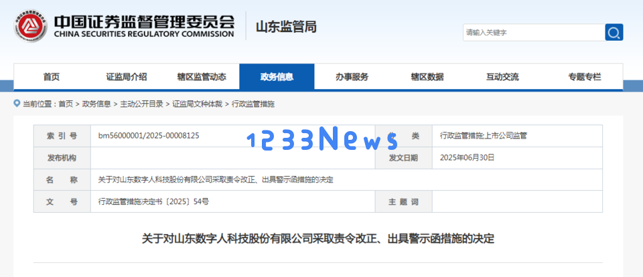
Task: Open the 专题专栏 navigation tab
Action: [585, 77]
